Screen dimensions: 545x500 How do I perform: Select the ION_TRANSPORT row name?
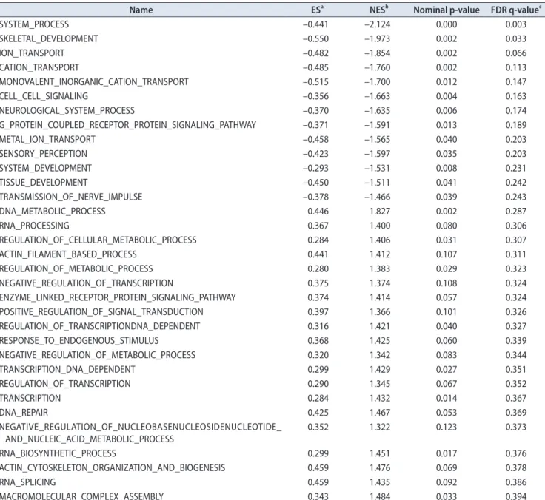pyautogui.click(x=33, y=53)
